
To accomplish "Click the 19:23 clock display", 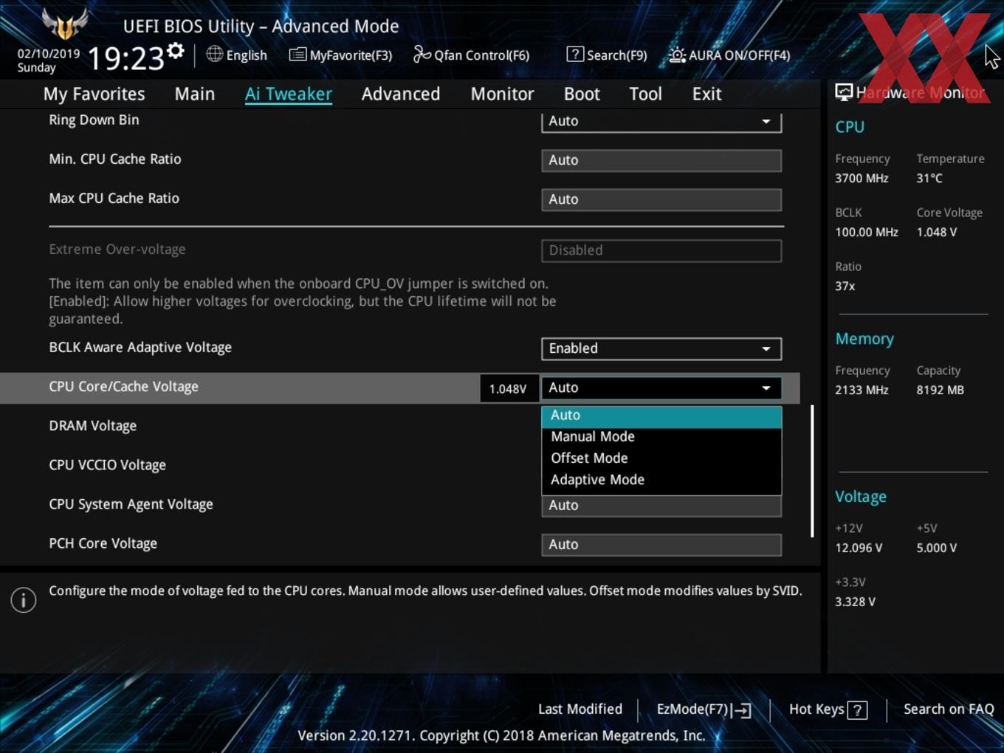I will 126,58.
